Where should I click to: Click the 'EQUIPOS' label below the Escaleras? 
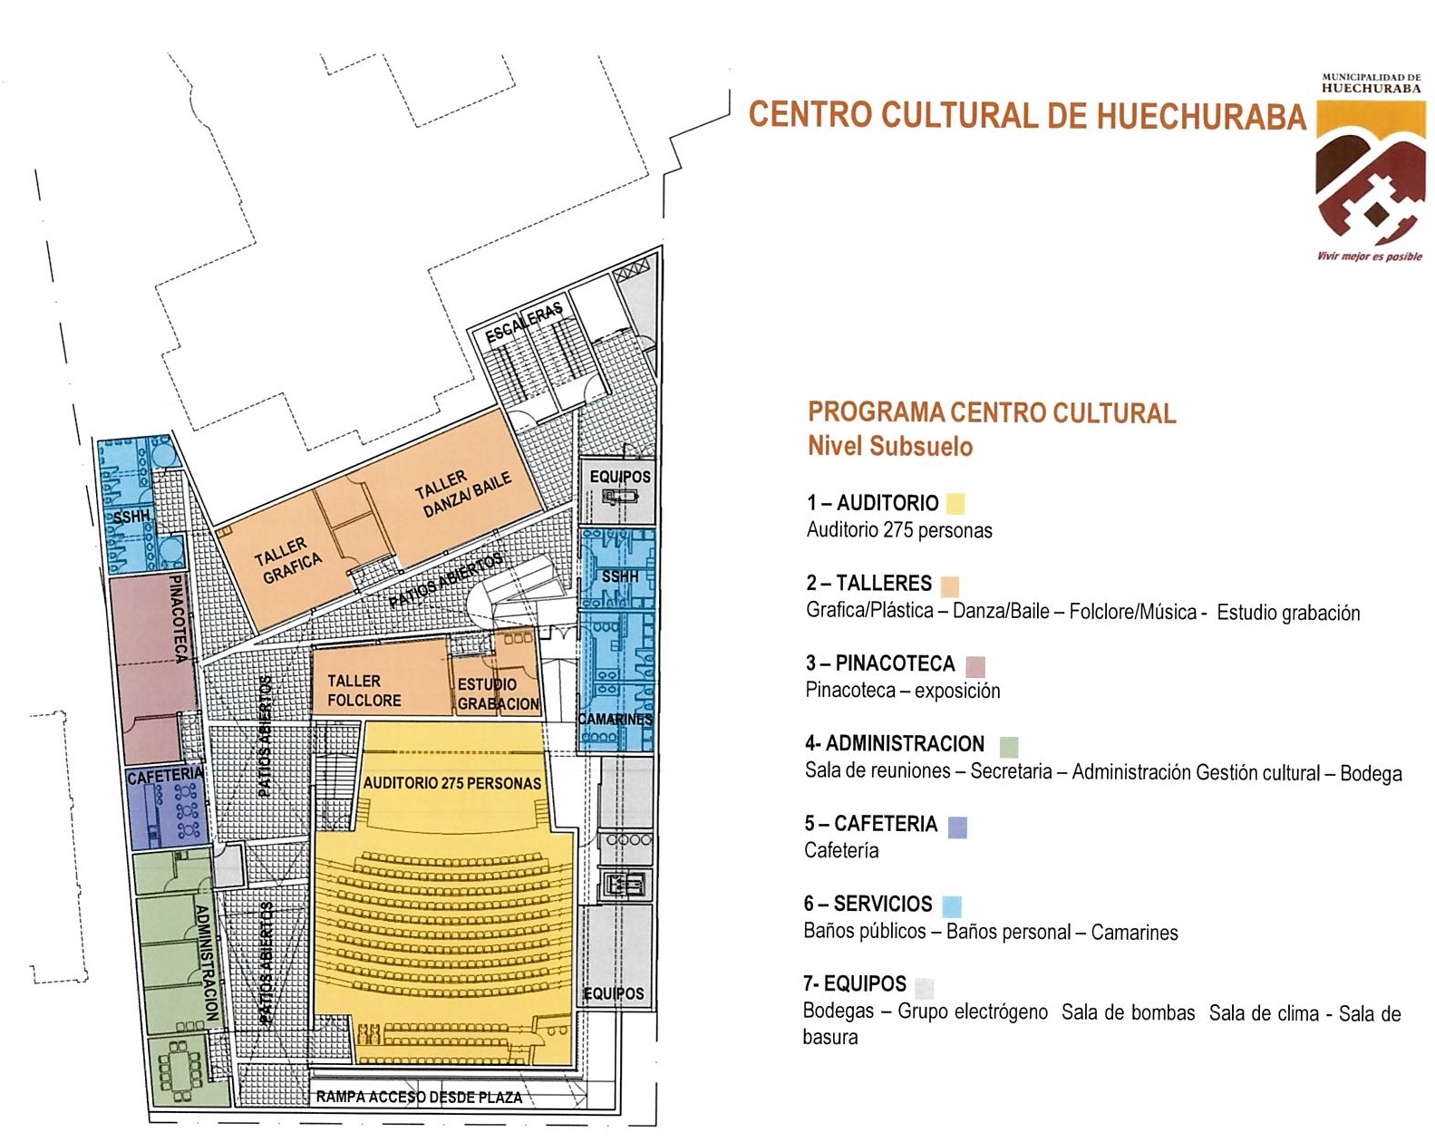[x=620, y=478]
